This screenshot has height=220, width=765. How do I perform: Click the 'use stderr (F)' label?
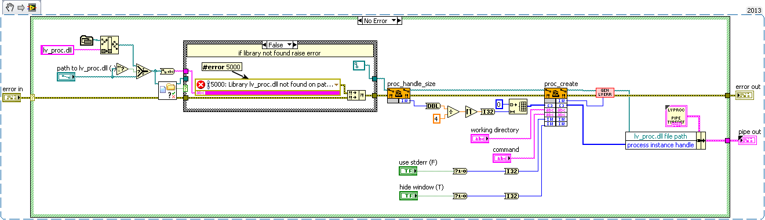click(x=418, y=162)
